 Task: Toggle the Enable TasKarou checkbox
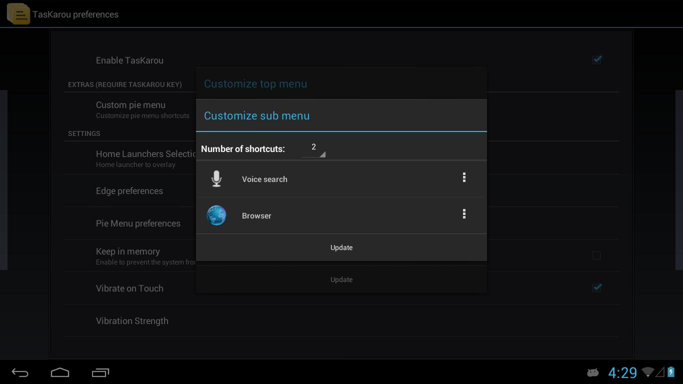(x=596, y=60)
